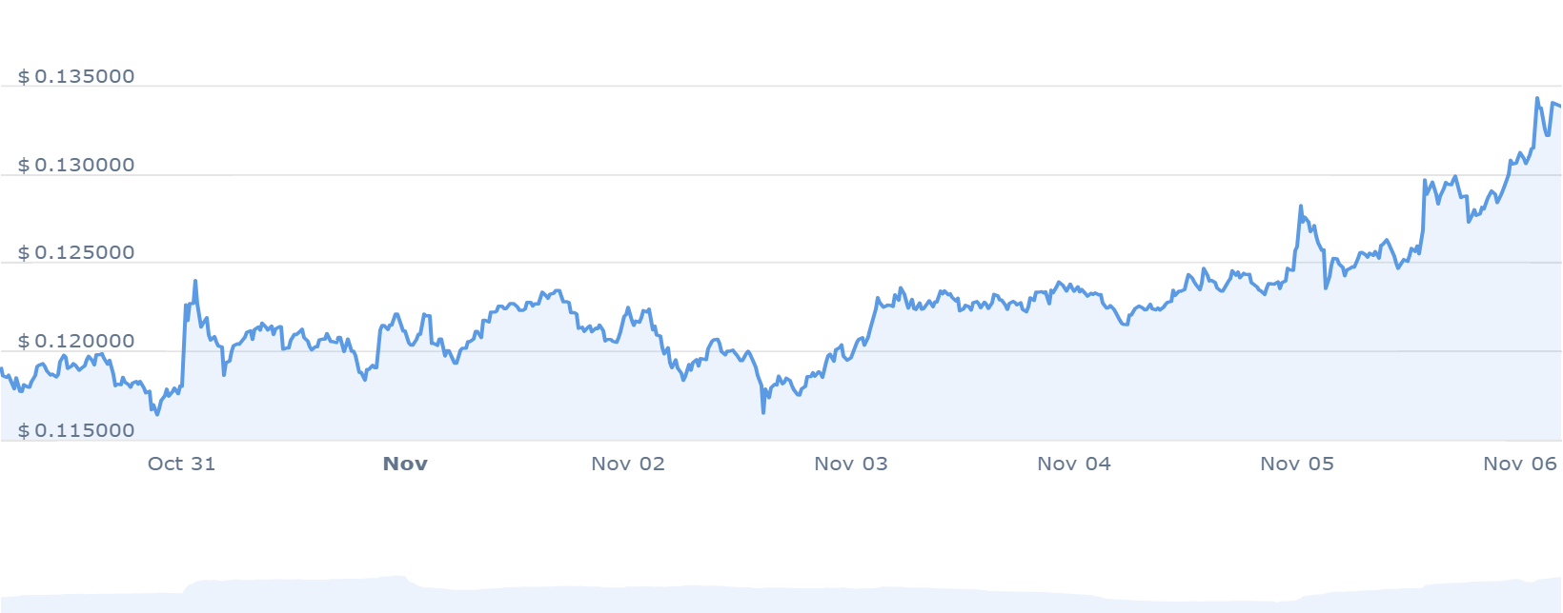
Task: Click the Oct 31 date label
Action: (181, 464)
